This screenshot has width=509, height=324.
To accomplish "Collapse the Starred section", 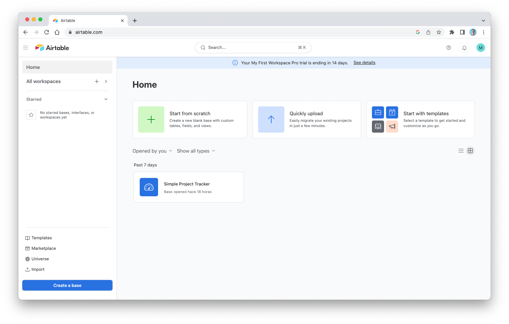I will coord(106,99).
